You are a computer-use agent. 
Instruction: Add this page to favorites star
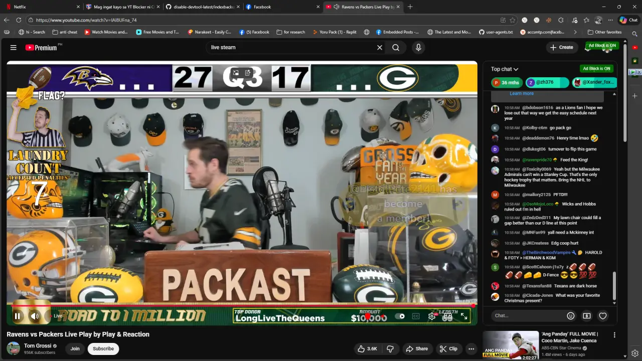tap(513, 20)
